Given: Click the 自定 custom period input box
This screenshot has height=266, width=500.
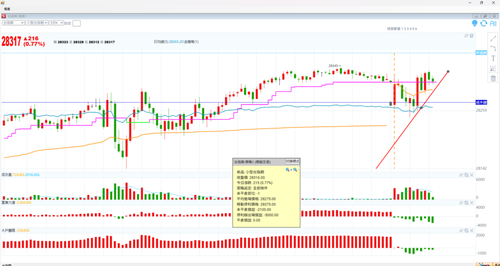Looking at the screenshot, I should click(77, 23).
